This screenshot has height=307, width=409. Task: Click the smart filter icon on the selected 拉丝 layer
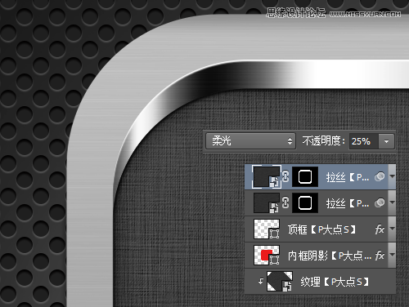(380, 176)
